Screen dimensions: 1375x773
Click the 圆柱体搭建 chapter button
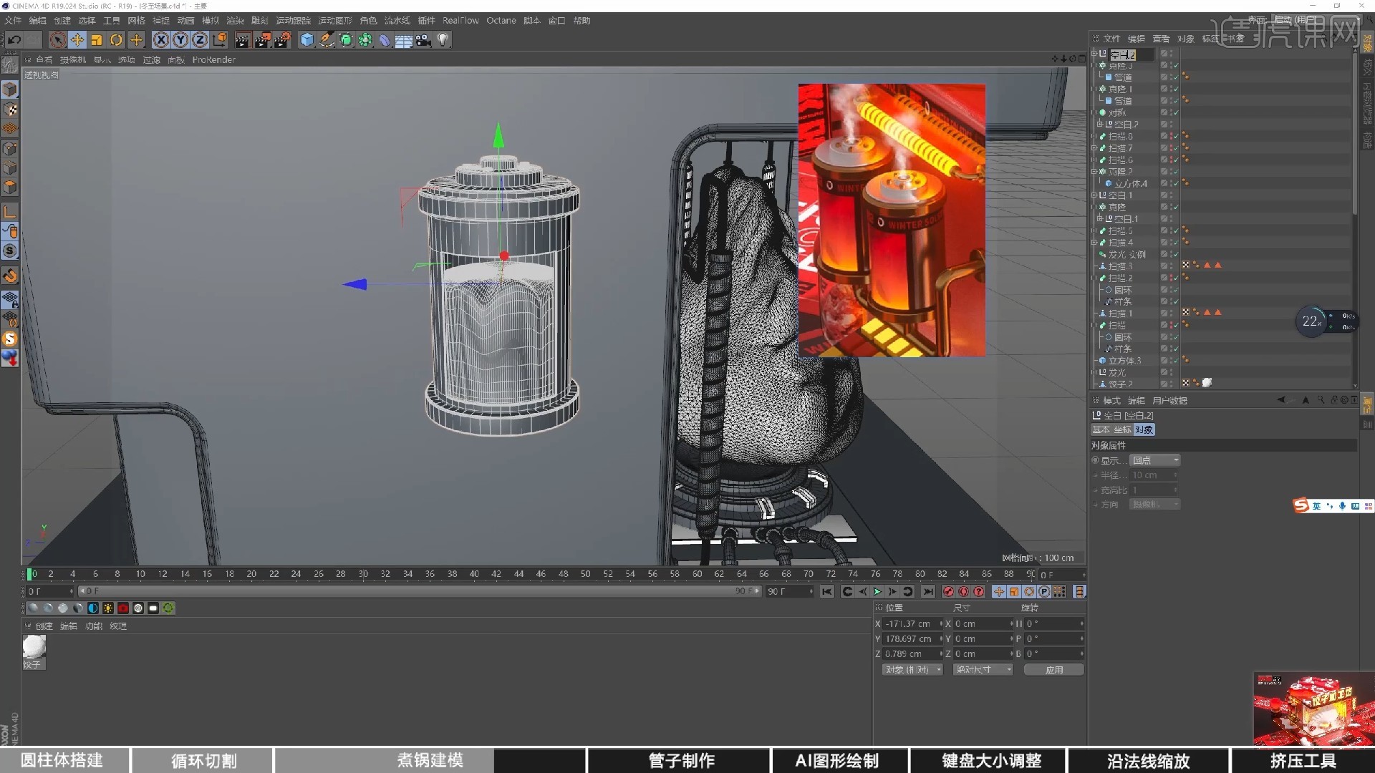62,760
